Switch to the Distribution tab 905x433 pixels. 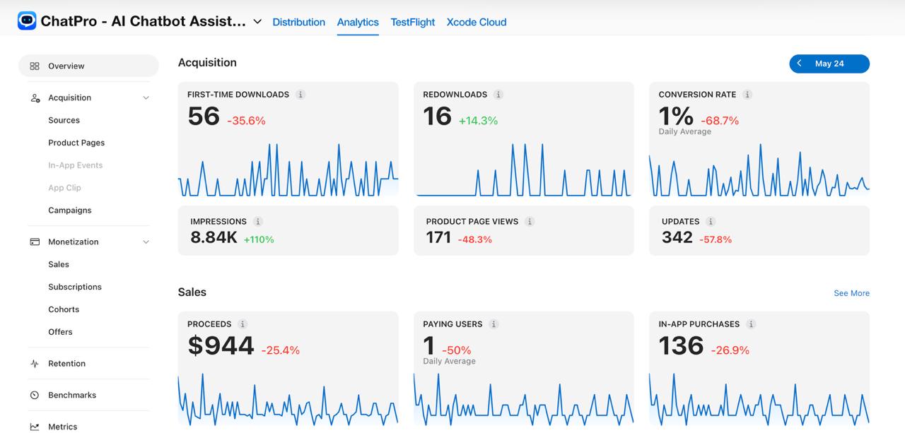pyautogui.click(x=298, y=22)
